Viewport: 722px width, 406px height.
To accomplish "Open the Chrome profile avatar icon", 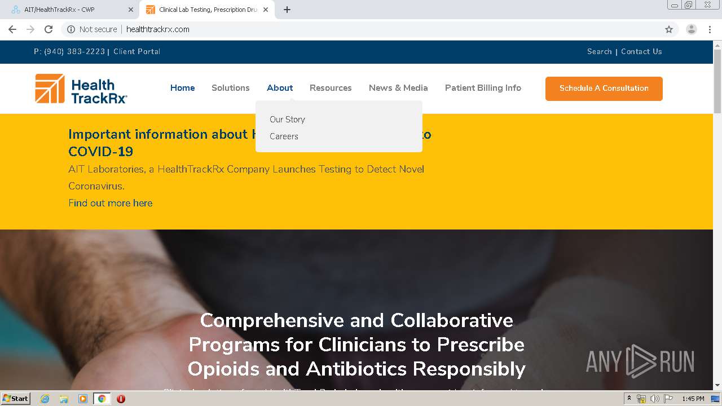I will (x=692, y=29).
